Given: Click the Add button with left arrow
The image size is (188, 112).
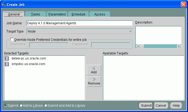Looking at the screenshot, I should tap(94, 70).
